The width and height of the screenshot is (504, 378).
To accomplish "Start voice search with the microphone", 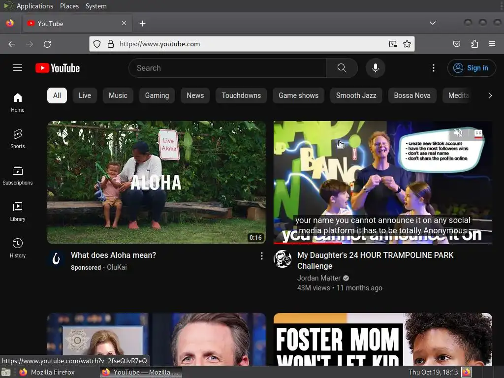I will point(375,68).
